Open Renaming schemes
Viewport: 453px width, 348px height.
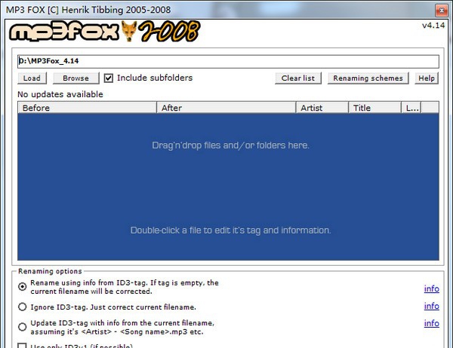point(368,78)
